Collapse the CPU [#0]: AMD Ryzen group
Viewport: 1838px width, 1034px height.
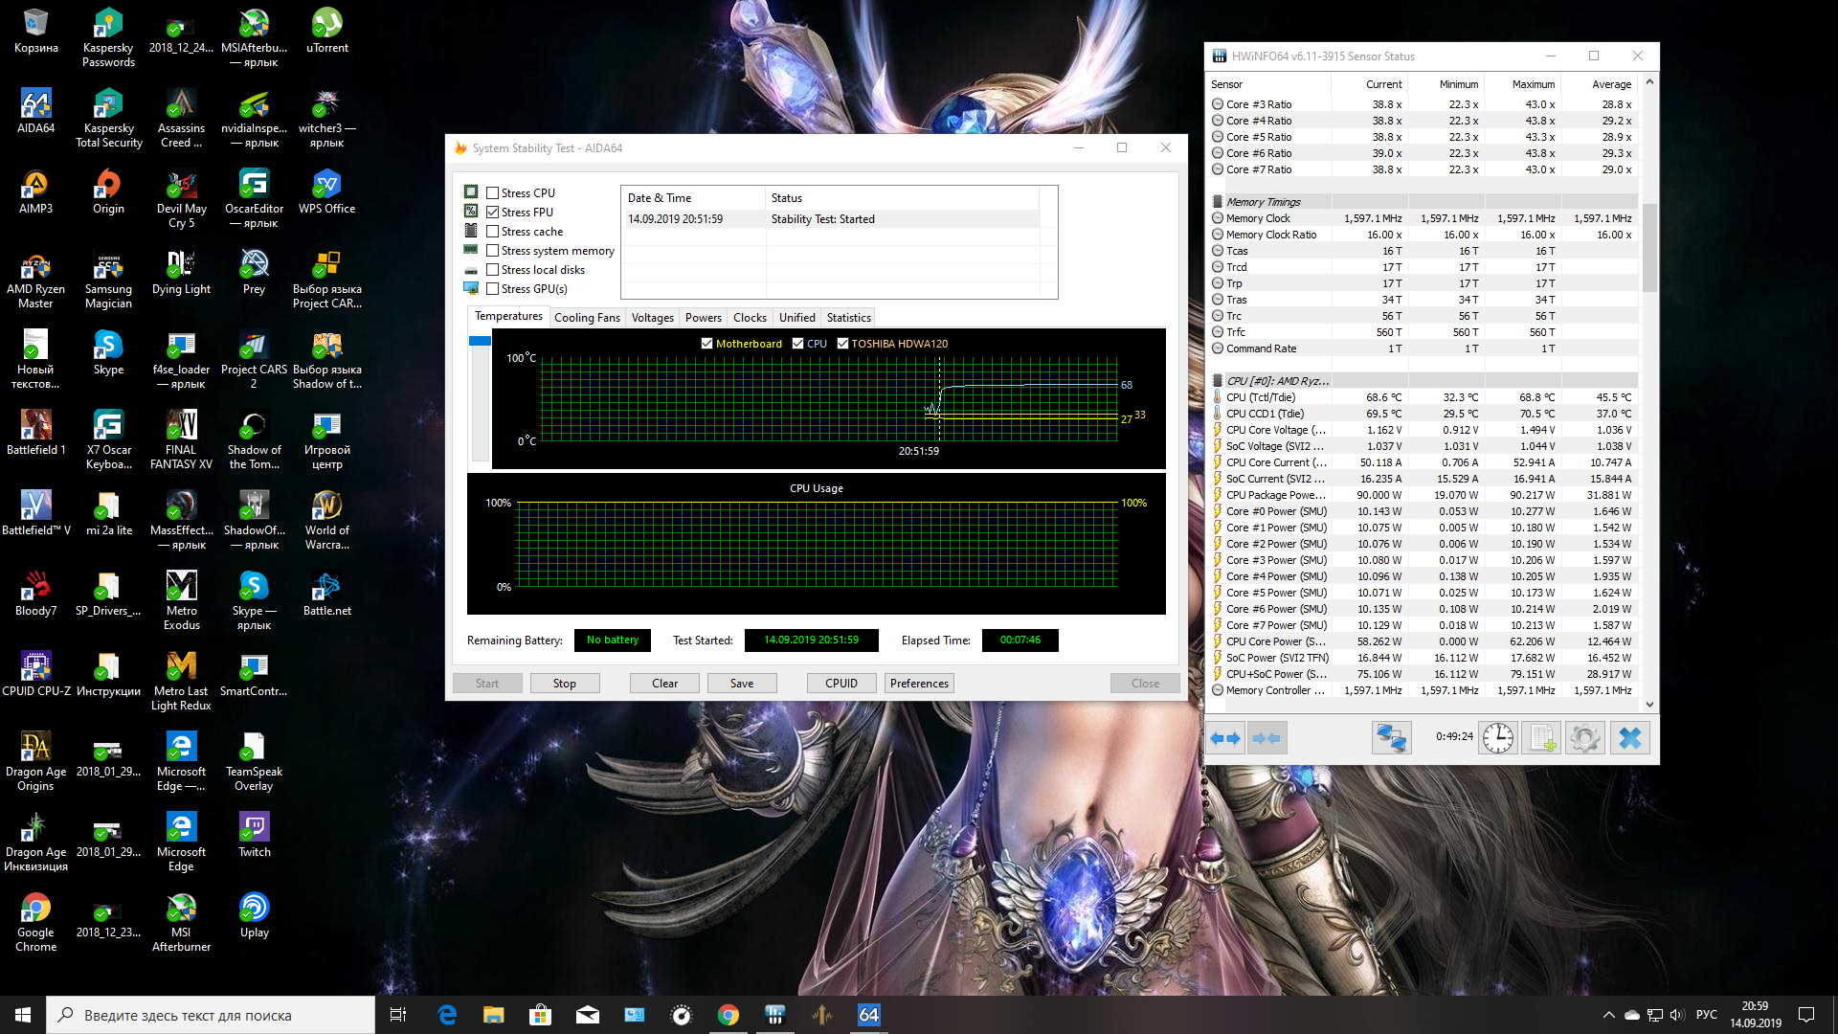point(1277,381)
